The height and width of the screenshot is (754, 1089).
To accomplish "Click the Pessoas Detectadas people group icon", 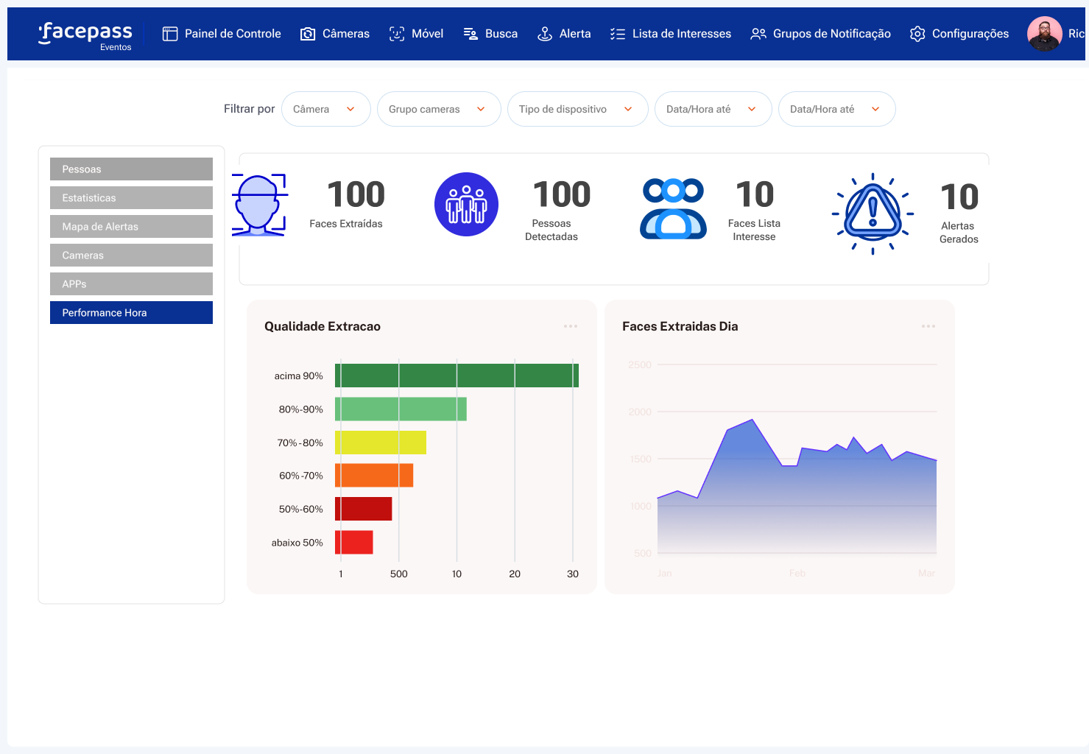I will pos(466,205).
